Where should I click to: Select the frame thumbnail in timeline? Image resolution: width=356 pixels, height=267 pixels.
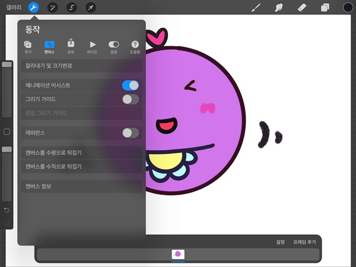(178, 255)
